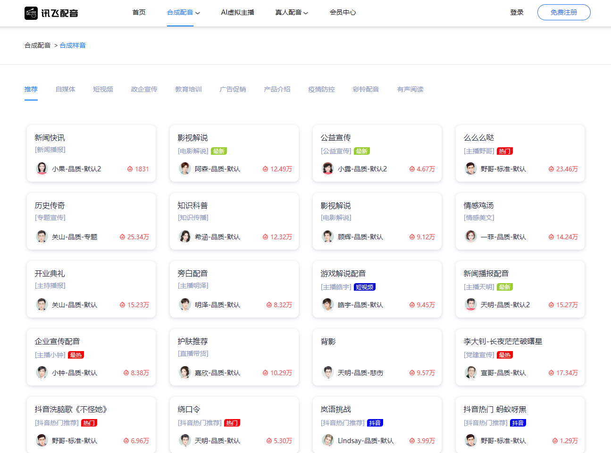
Task: Click 野哥 avatar in 么么么哒 card
Action: pos(470,168)
